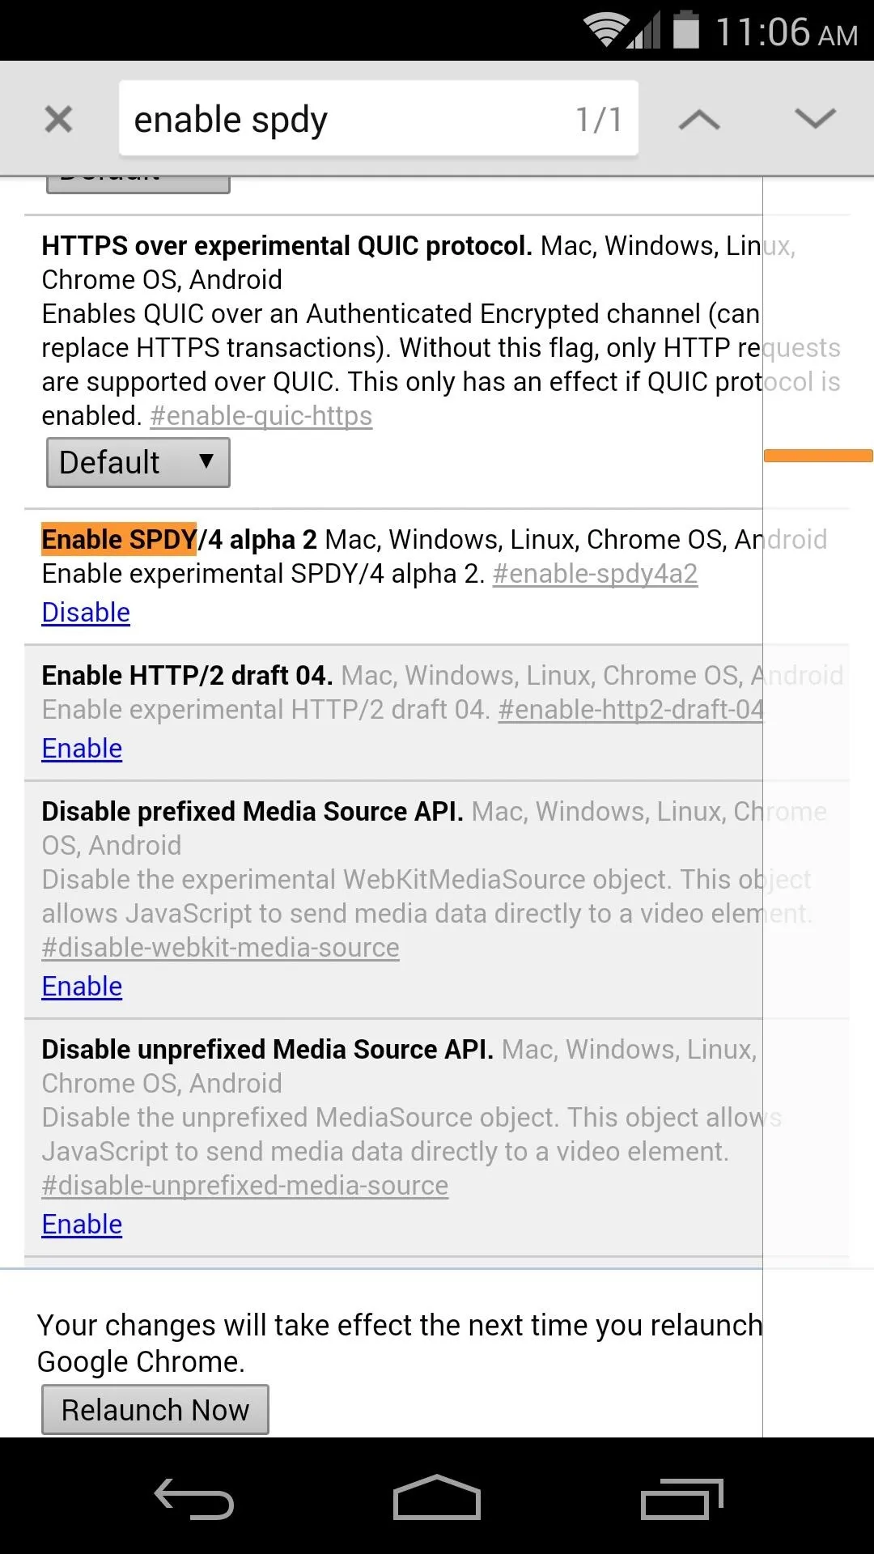The width and height of the screenshot is (874, 1554).
Task: Click the orange match marker in the scrollbar
Action: pyautogui.click(x=818, y=456)
